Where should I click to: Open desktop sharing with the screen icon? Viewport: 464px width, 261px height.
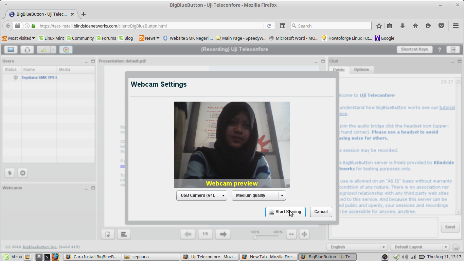(11, 49)
